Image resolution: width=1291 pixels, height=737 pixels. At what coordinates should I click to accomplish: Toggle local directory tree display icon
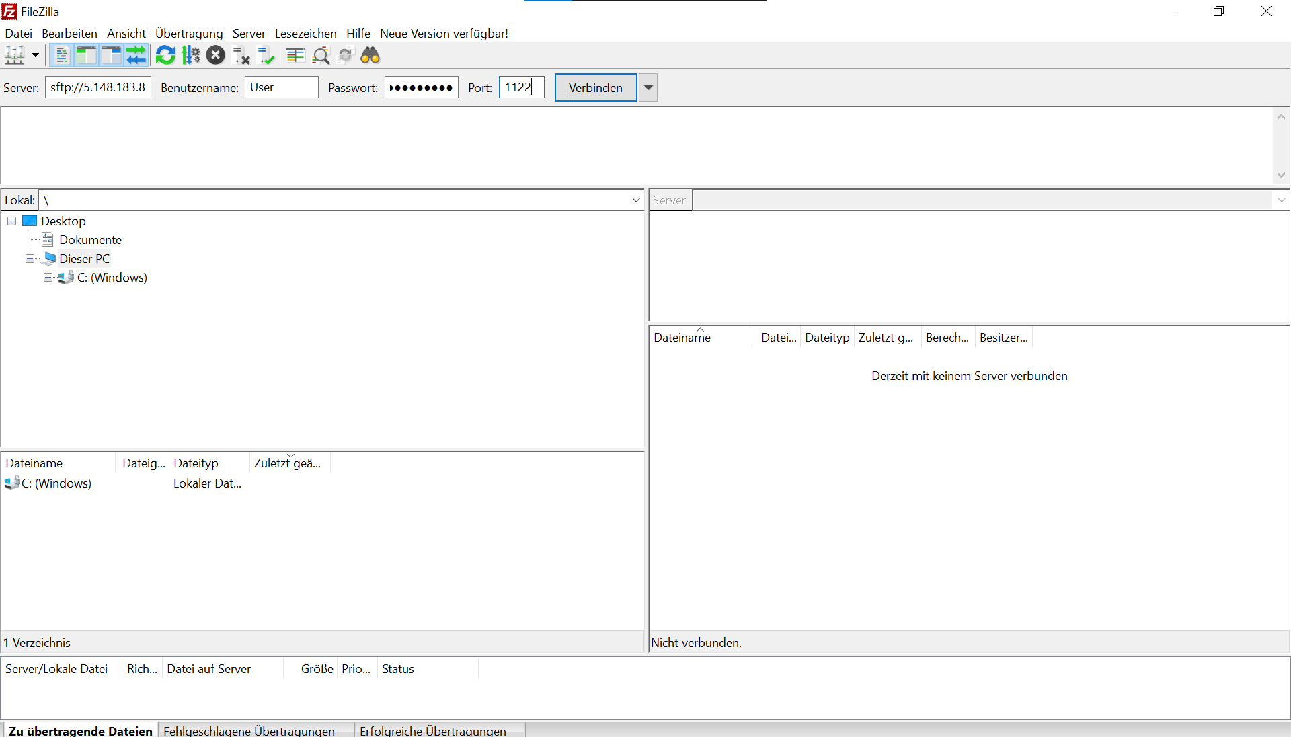tap(86, 55)
